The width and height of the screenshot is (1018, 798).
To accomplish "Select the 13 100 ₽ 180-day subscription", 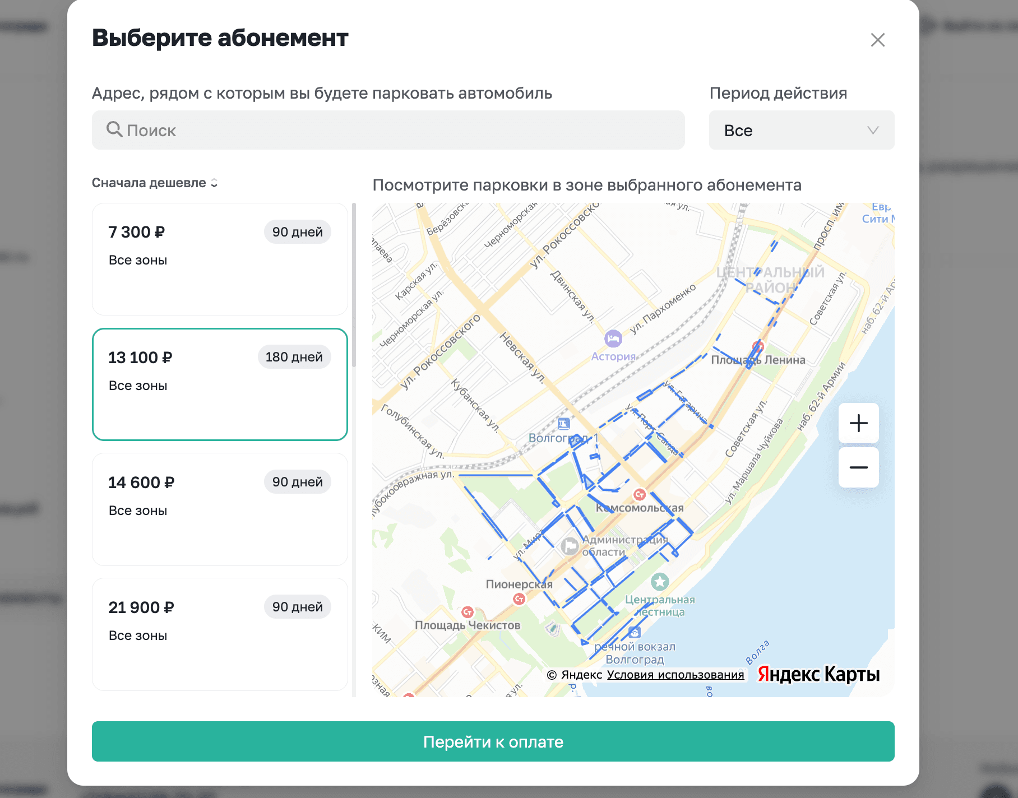I will [x=220, y=384].
